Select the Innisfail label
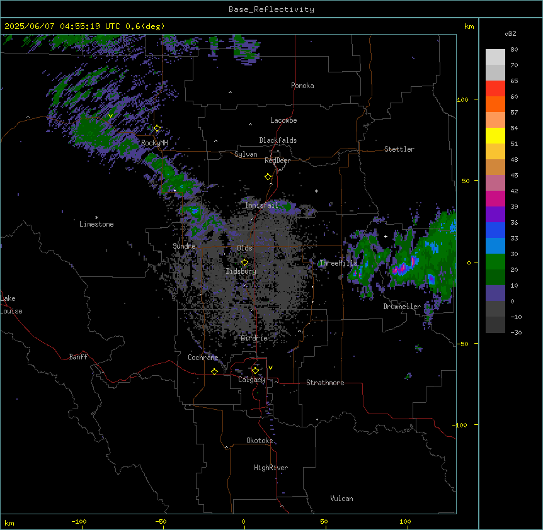Screen dimensions: 543x530 pyautogui.click(x=261, y=205)
